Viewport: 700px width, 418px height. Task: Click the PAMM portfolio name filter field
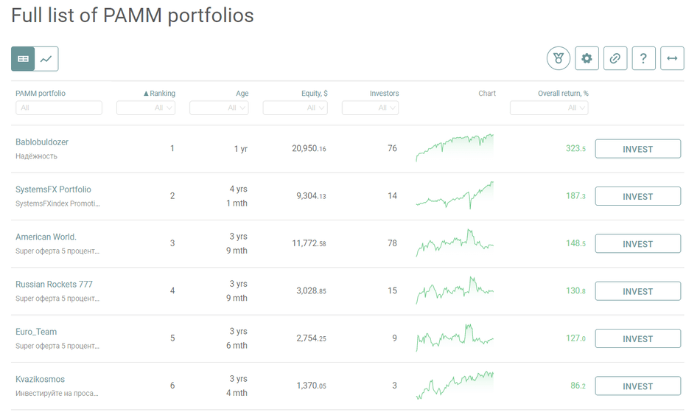click(59, 108)
